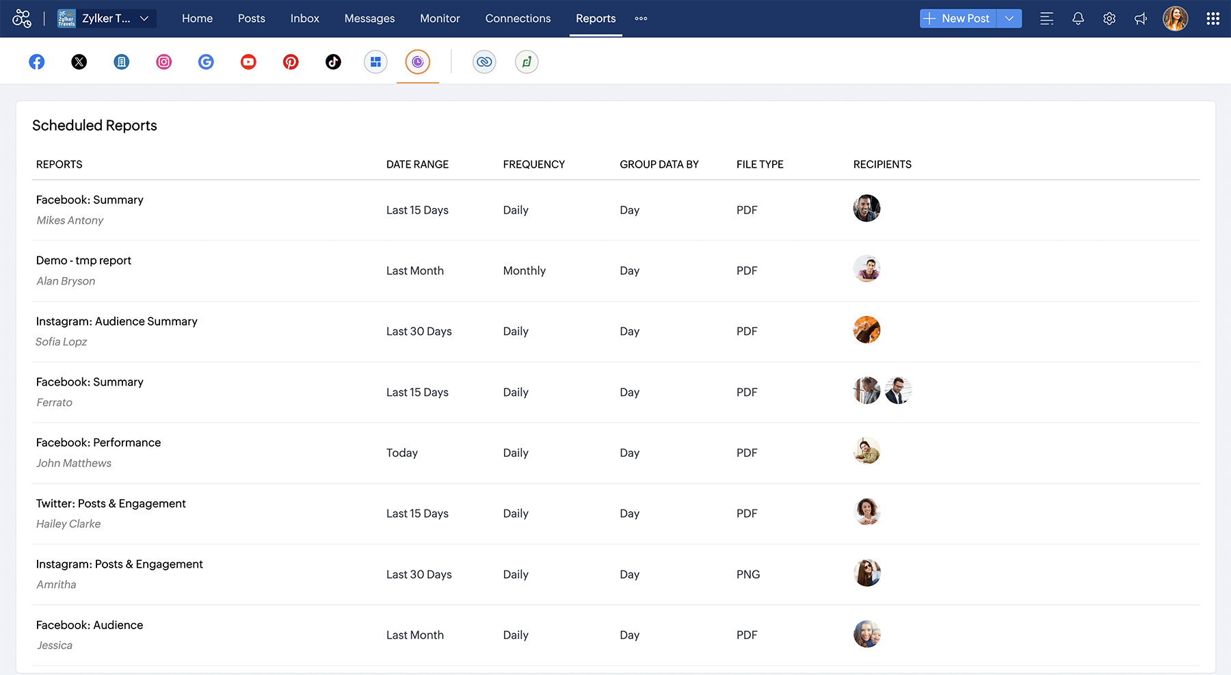Select the TikTok channel icon
The height and width of the screenshot is (675, 1231).
pos(333,62)
